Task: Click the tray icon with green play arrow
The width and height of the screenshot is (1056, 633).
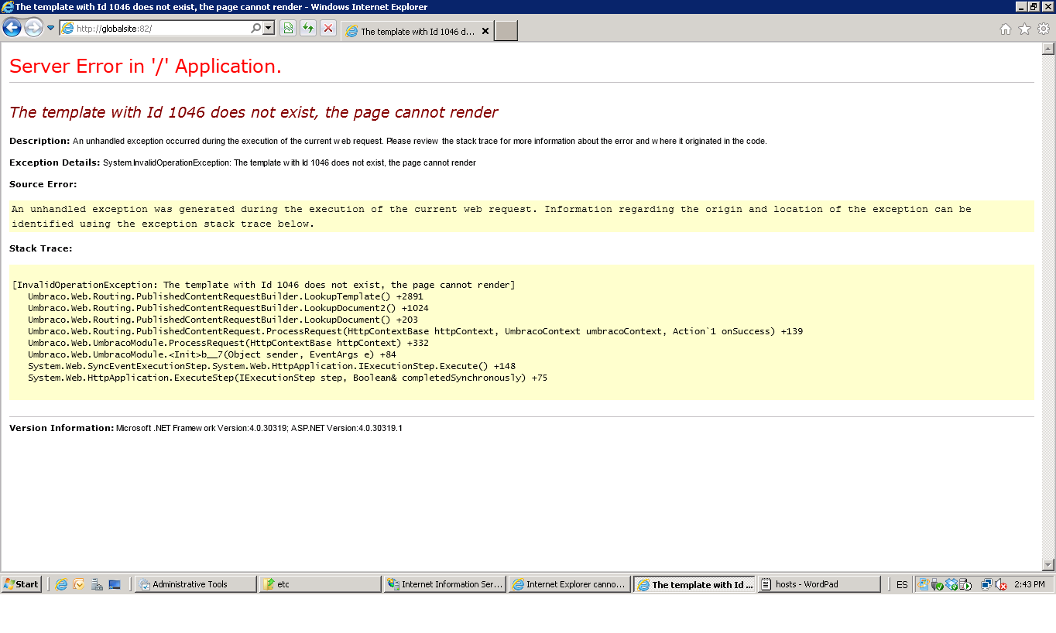Action: (x=965, y=585)
